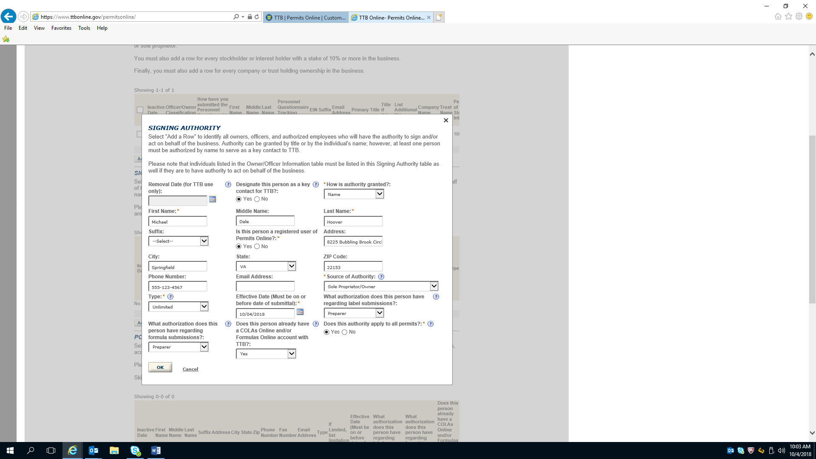
Task: Click help icon next to Removal Date
Action: pyautogui.click(x=228, y=184)
